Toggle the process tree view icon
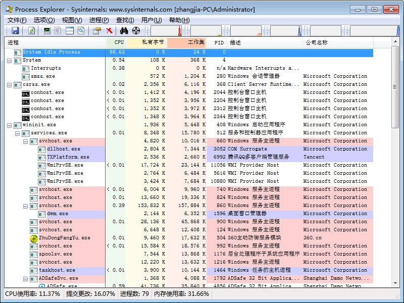 pos(58,31)
